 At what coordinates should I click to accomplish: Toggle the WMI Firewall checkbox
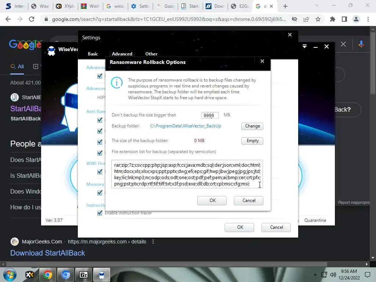click(x=100, y=172)
